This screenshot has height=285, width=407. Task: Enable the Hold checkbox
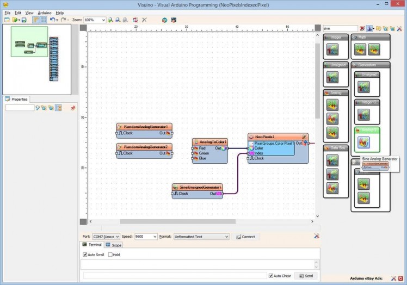click(110, 255)
